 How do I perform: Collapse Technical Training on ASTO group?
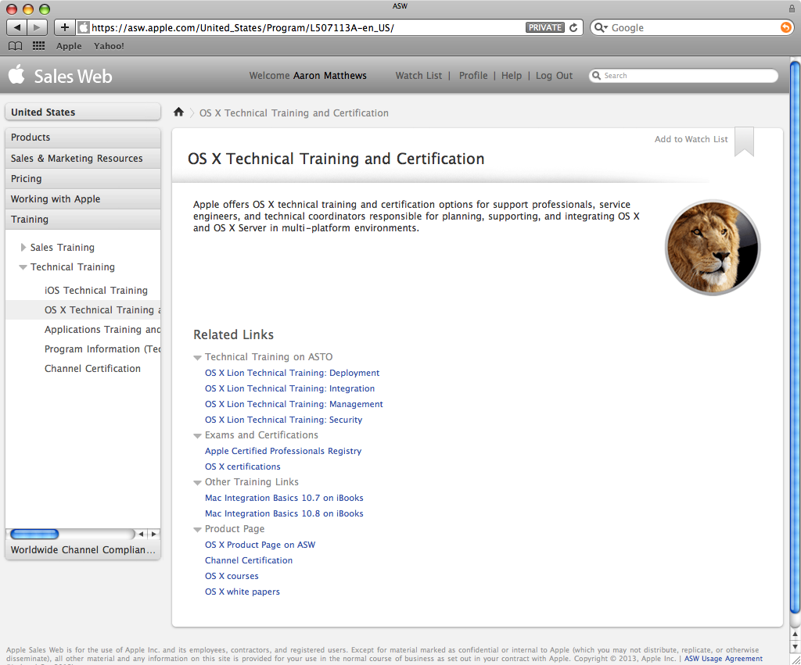[197, 358]
